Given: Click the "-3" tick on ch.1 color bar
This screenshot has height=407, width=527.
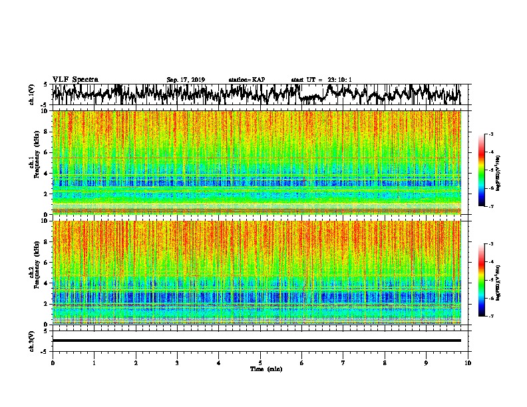Looking at the screenshot, I should click(x=491, y=134).
